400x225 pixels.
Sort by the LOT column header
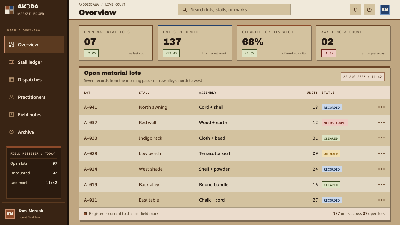click(x=87, y=92)
